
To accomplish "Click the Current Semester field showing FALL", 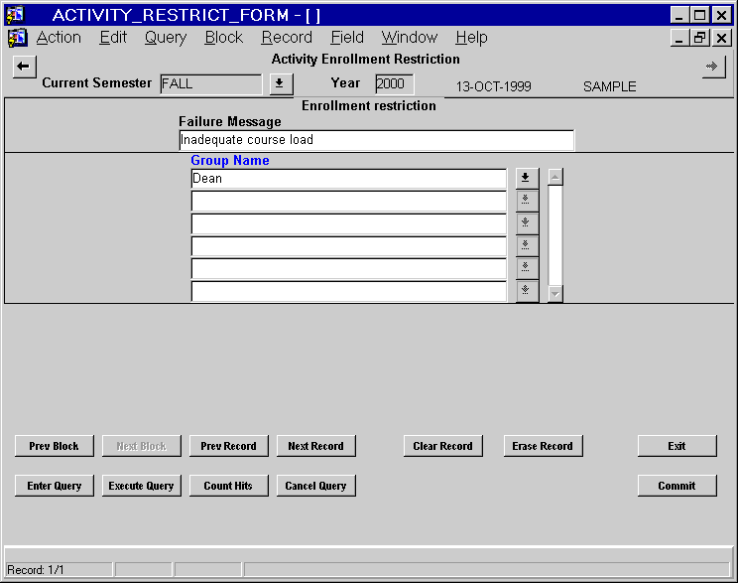I will (211, 83).
